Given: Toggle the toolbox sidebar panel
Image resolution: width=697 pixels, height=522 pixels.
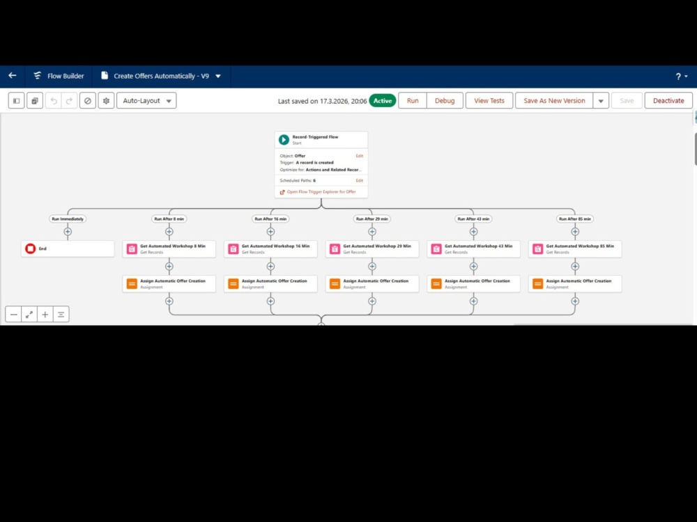Looking at the screenshot, I should (17, 101).
